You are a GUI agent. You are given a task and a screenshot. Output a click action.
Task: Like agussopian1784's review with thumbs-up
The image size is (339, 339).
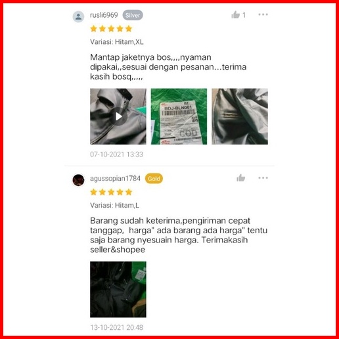pos(240,178)
